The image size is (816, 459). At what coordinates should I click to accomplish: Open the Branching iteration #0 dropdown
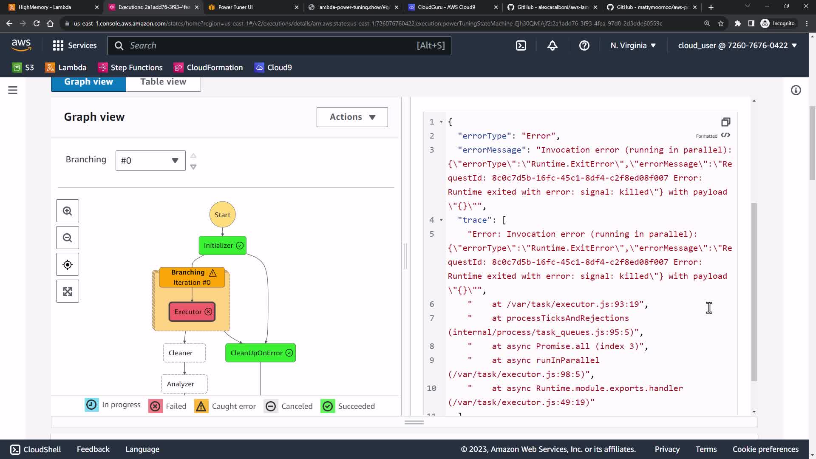click(x=150, y=161)
